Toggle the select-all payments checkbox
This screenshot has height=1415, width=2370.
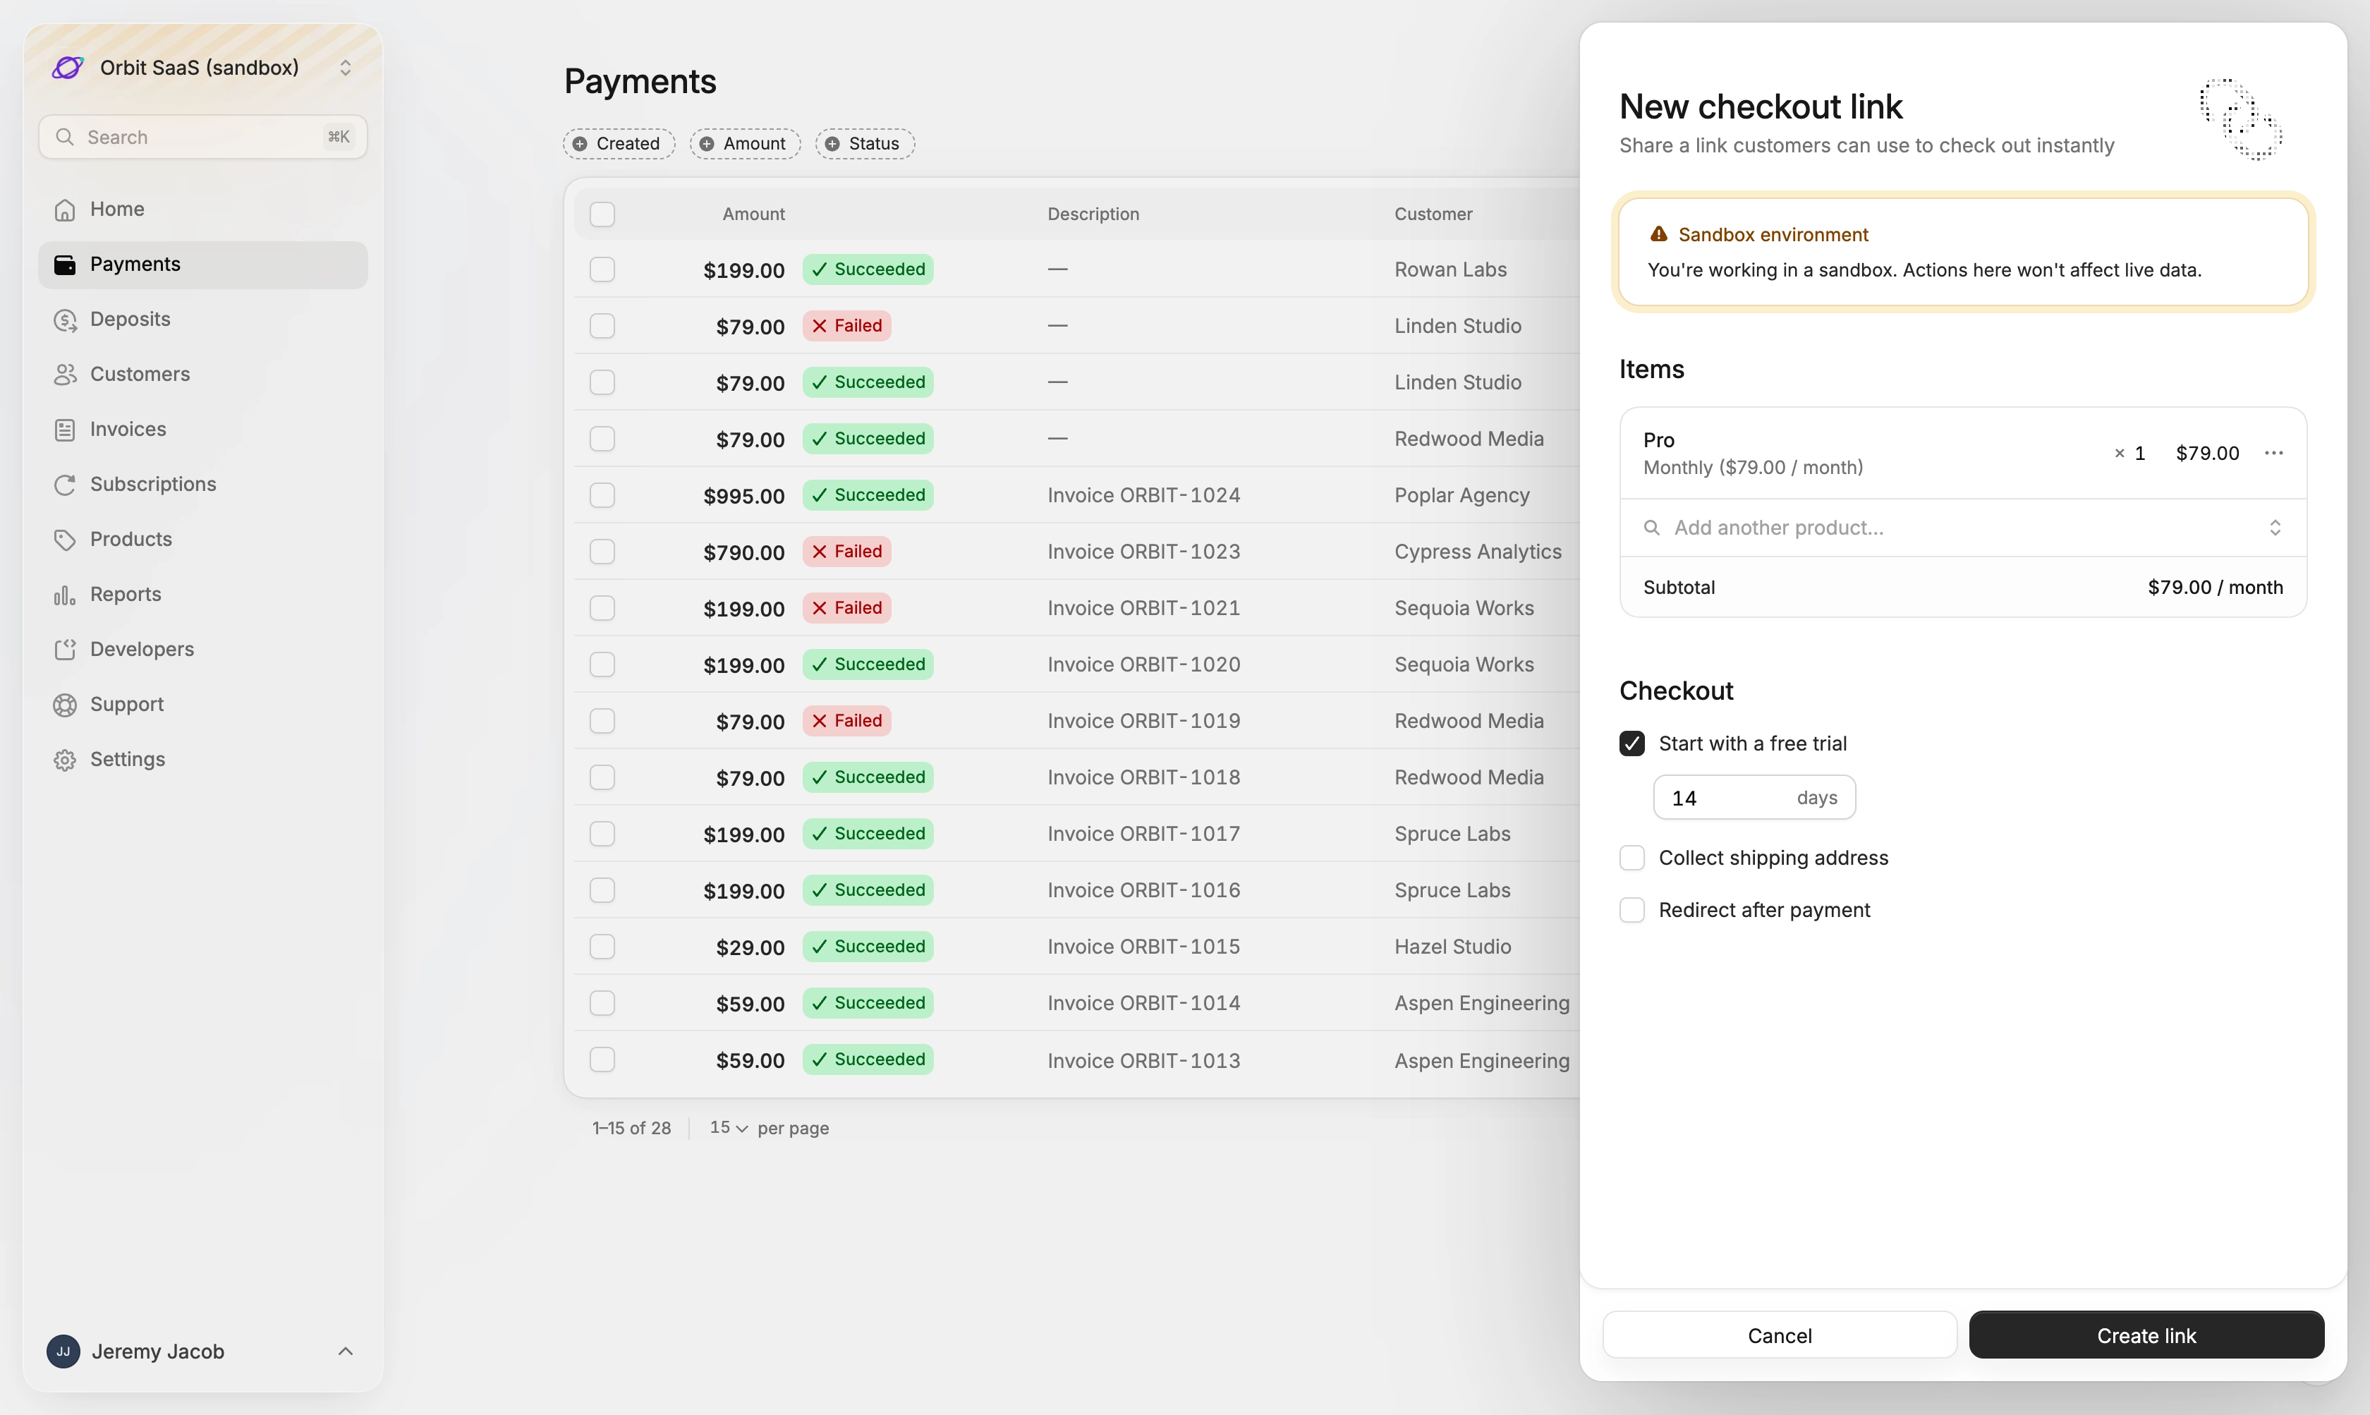point(602,214)
